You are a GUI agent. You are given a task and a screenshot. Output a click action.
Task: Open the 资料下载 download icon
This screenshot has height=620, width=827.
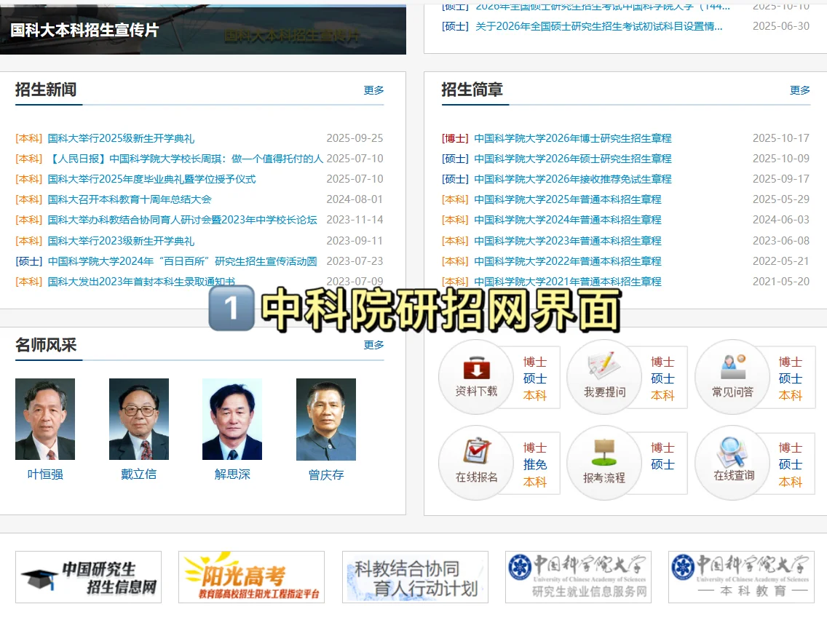(475, 377)
